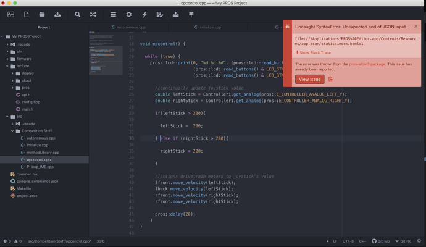The image size is (426, 247).
Task: Open common.mk in the file tree
Action: tap(27, 174)
